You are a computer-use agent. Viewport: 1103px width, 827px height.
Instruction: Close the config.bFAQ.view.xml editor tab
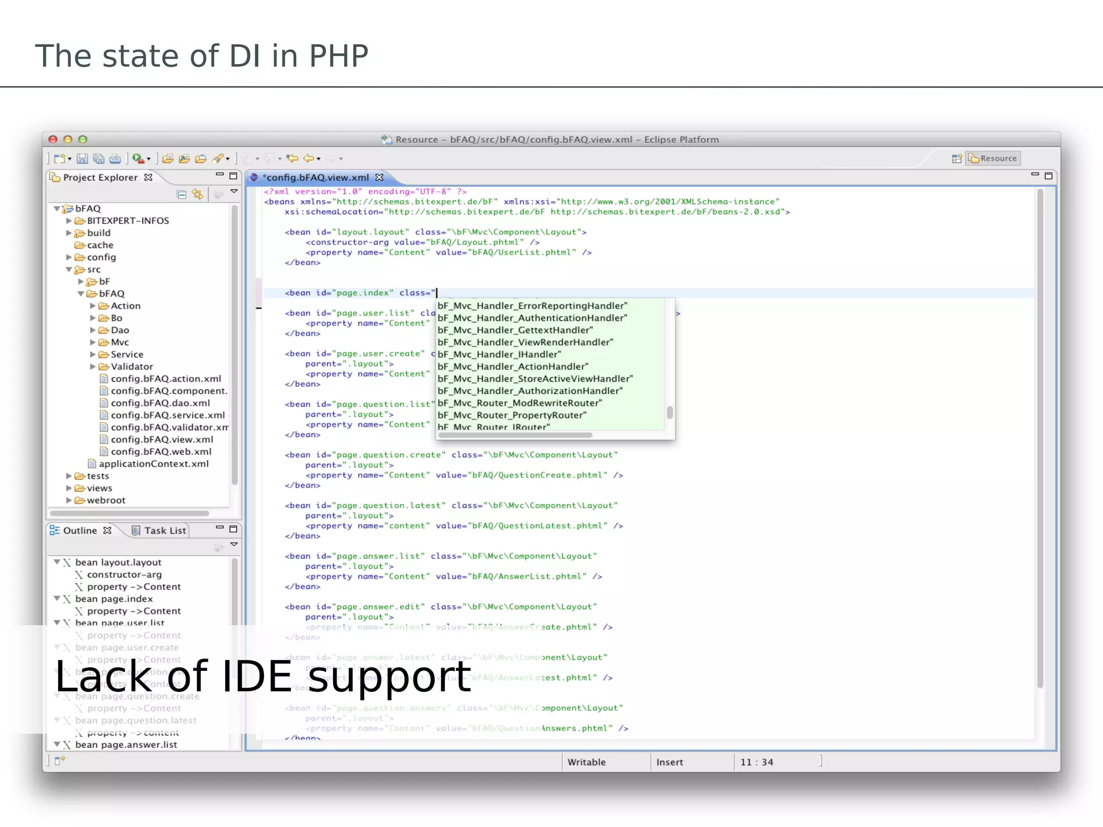(x=379, y=177)
